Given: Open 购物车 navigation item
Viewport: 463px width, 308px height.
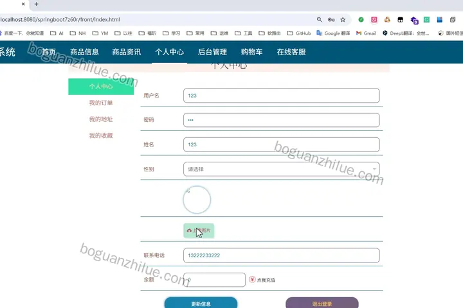Looking at the screenshot, I should [x=251, y=52].
